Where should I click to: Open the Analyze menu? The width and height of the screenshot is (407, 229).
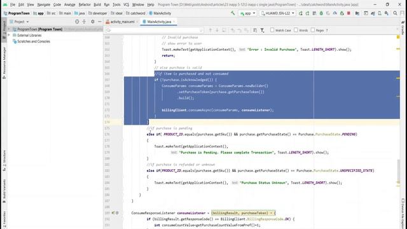[x=69, y=4]
